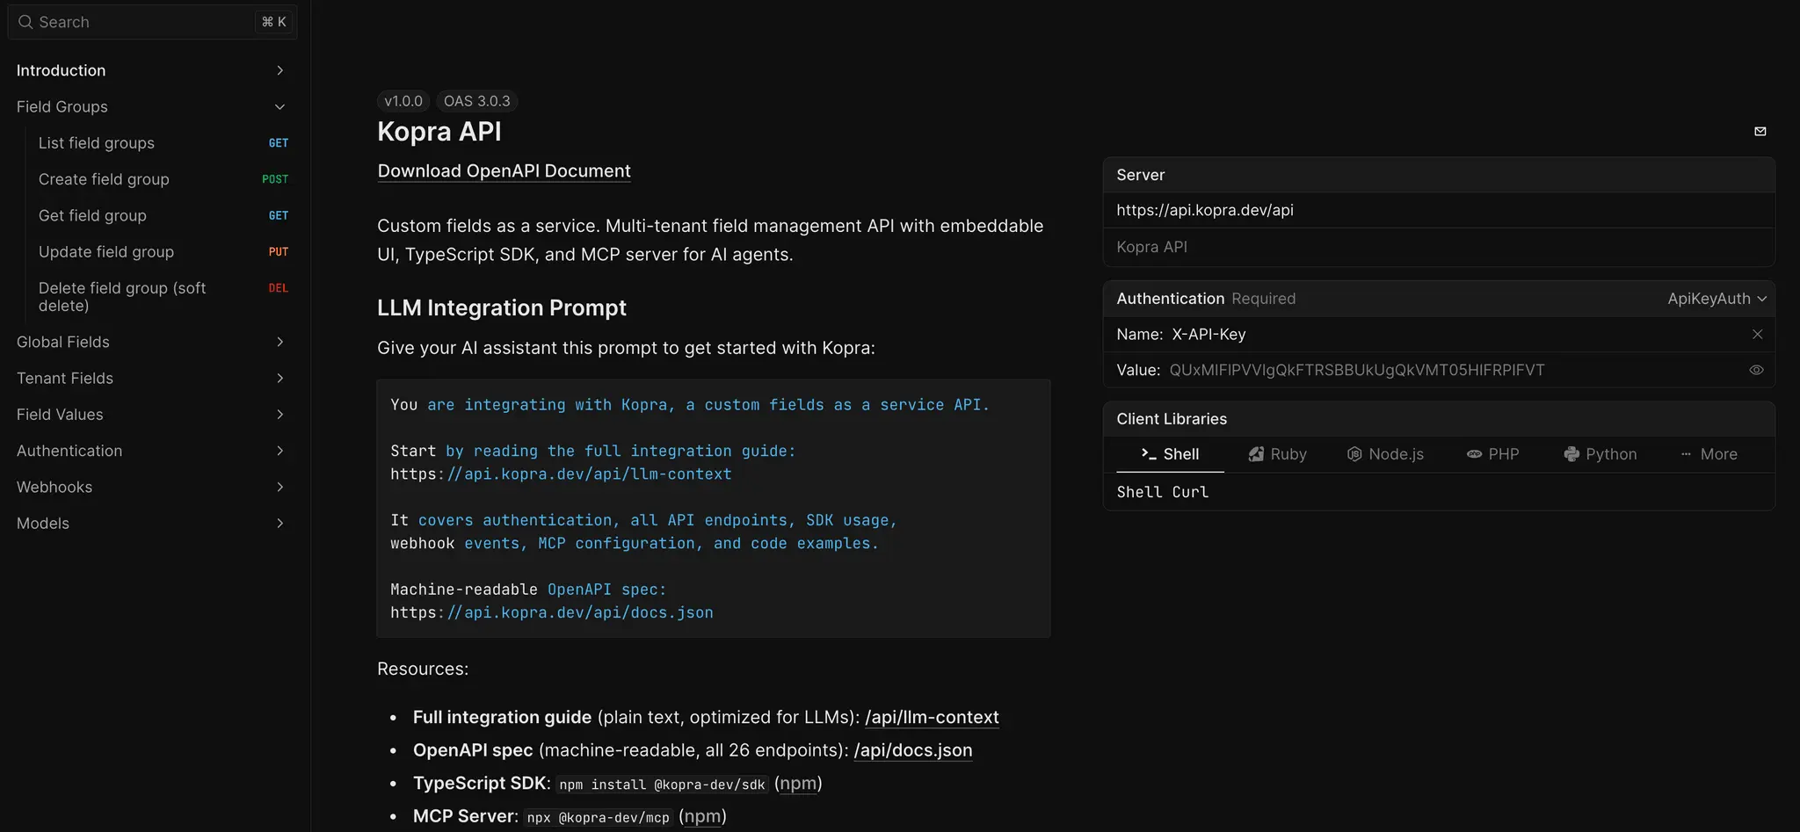Screen dimensions: 1800x832
Task: Expand the Authentication sidebar section chevron
Action: point(279,451)
